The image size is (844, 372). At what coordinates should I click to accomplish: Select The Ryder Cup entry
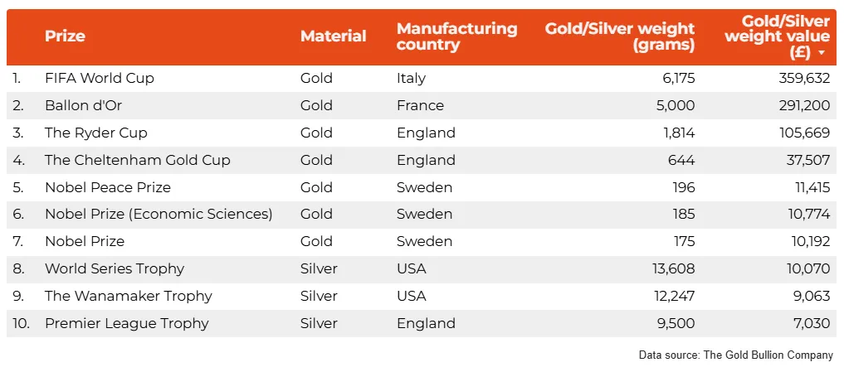(95, 133)
